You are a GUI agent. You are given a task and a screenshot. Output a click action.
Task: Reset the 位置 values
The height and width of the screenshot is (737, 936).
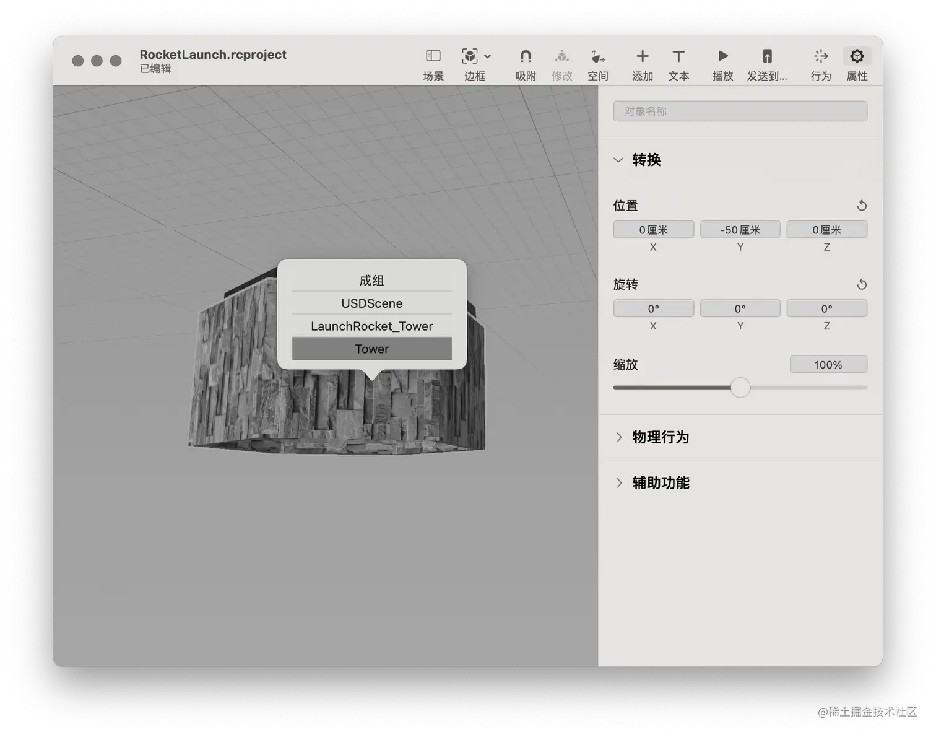click(x=861, y=205)
